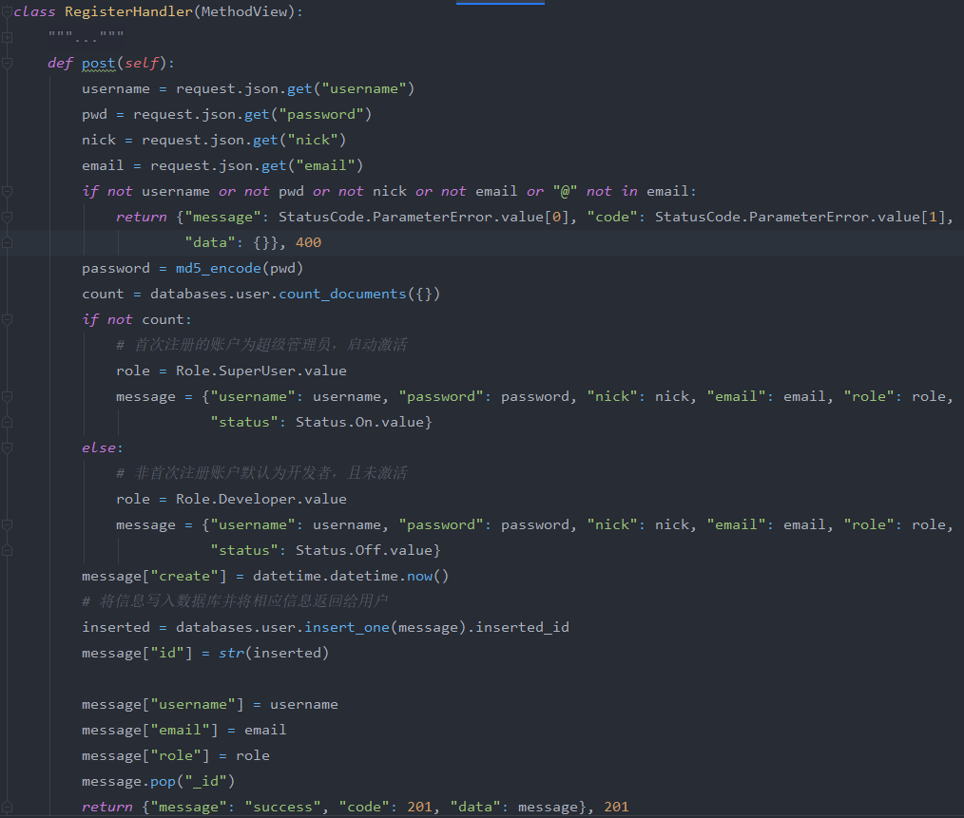Click the count_documents method call
Screen dimensions: 964x818
click(x=342, y=294)
